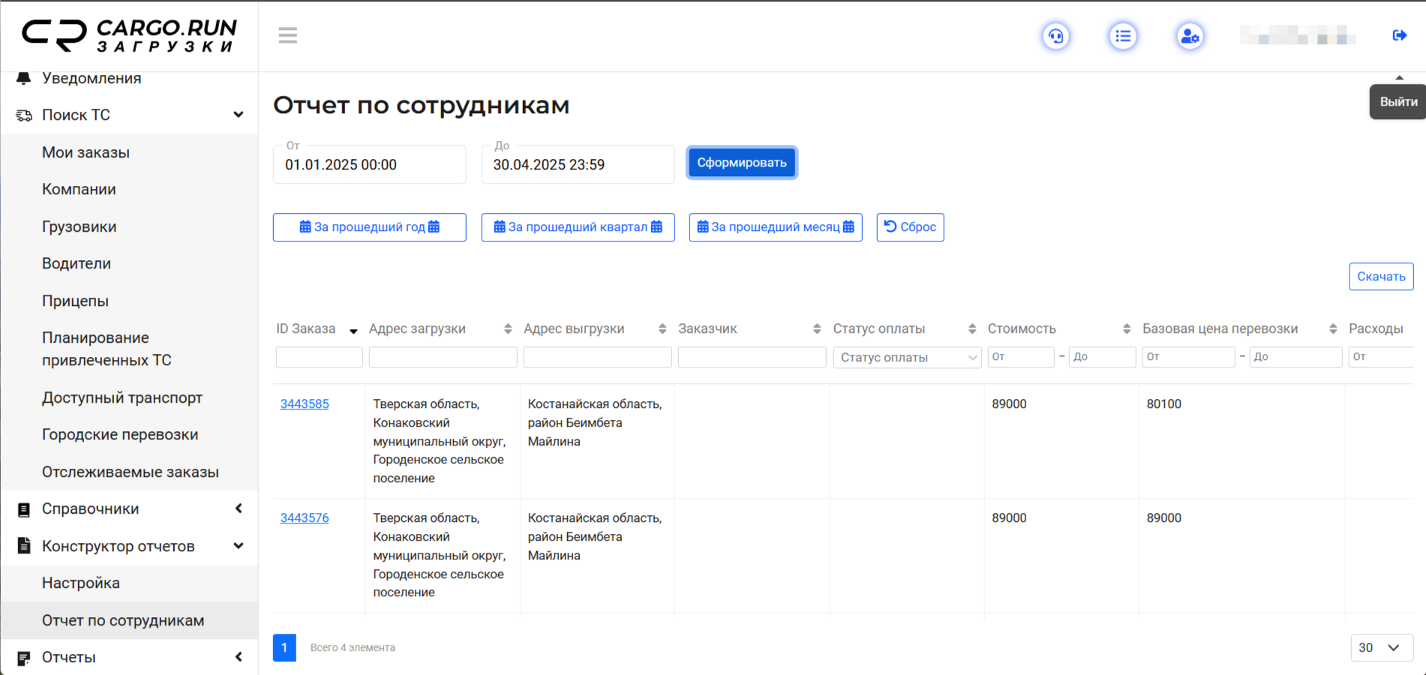Click the Отчеты sidebar icon

[24, 658]
